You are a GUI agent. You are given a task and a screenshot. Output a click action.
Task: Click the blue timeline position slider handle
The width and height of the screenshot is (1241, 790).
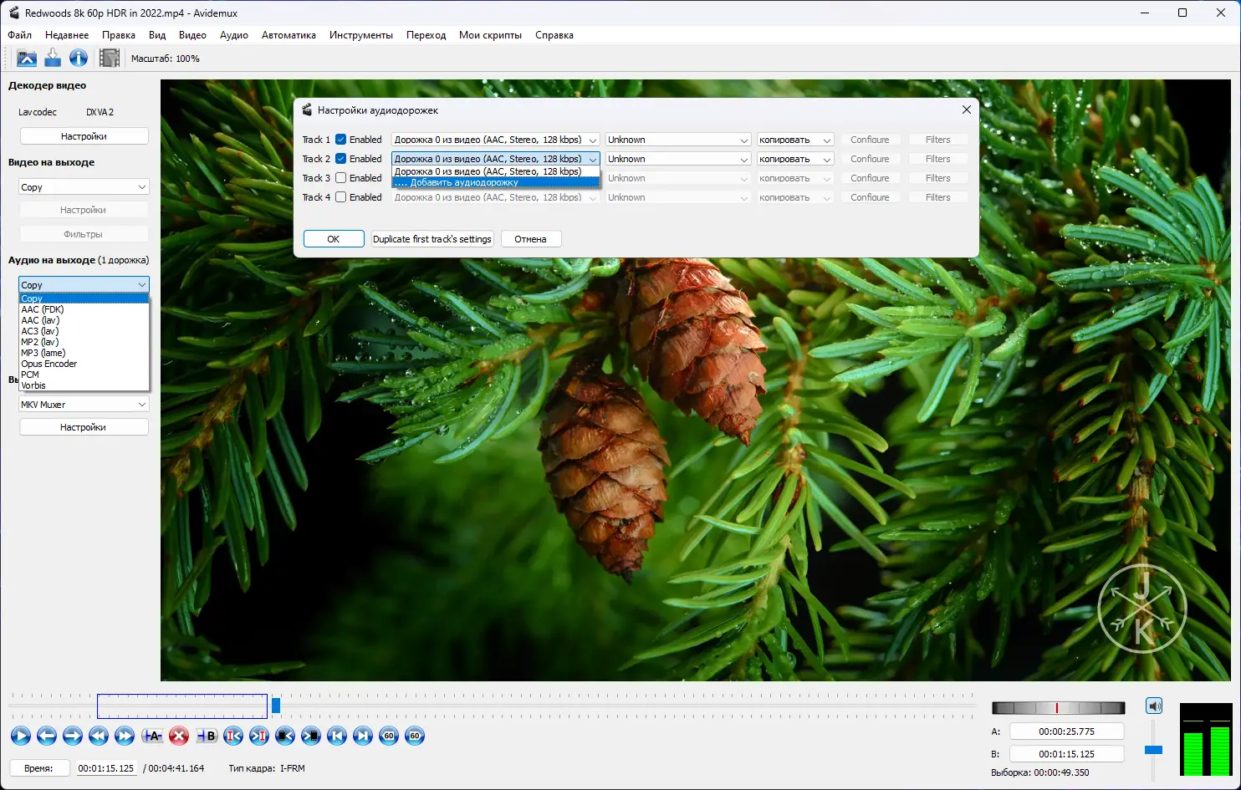275,706
